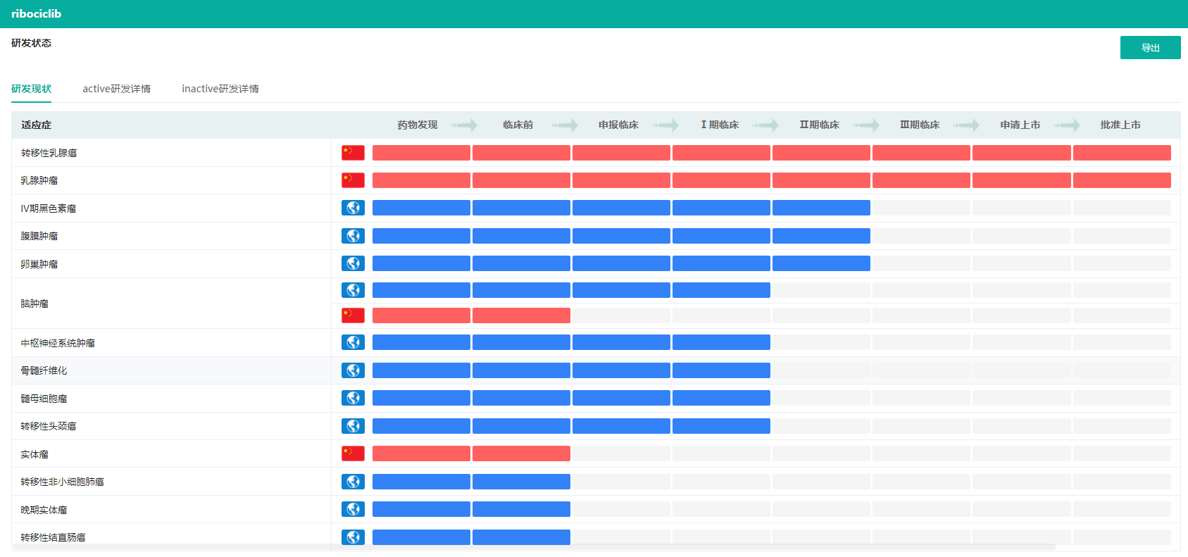Click the 导出 export button

pyautogui.click(x=1150, y=48)
